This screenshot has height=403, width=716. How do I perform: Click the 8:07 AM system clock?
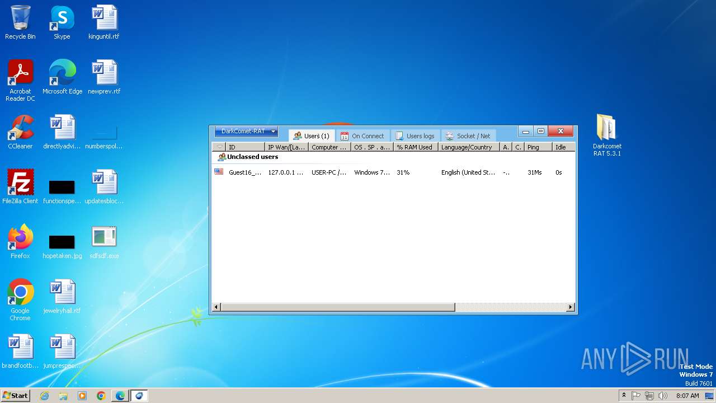687,396
